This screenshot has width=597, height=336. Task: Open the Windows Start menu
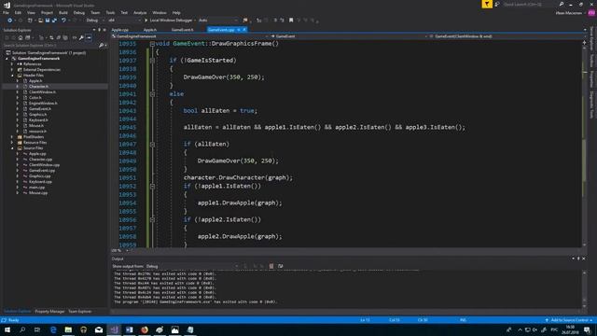(7, 329)
